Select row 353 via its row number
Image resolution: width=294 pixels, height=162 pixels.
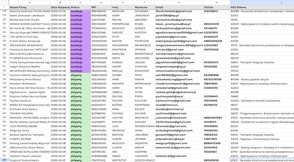coord(4,160)
